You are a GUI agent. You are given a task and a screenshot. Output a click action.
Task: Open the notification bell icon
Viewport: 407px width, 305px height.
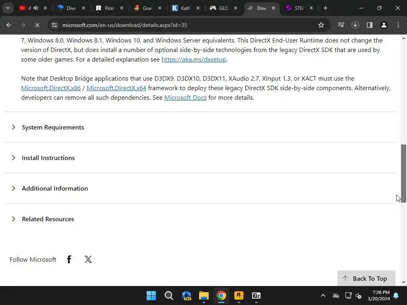pyautogui.click(x=396, y=295)
